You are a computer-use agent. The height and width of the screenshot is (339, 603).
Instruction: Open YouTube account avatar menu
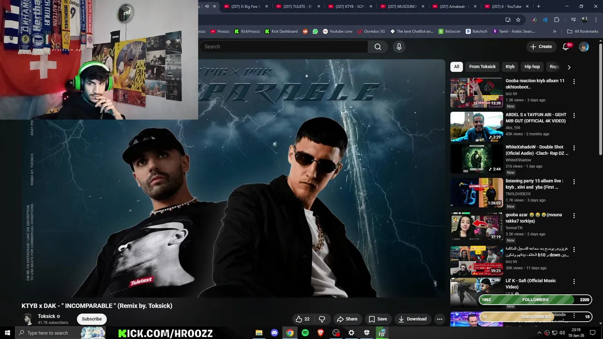tap(584, 47)
